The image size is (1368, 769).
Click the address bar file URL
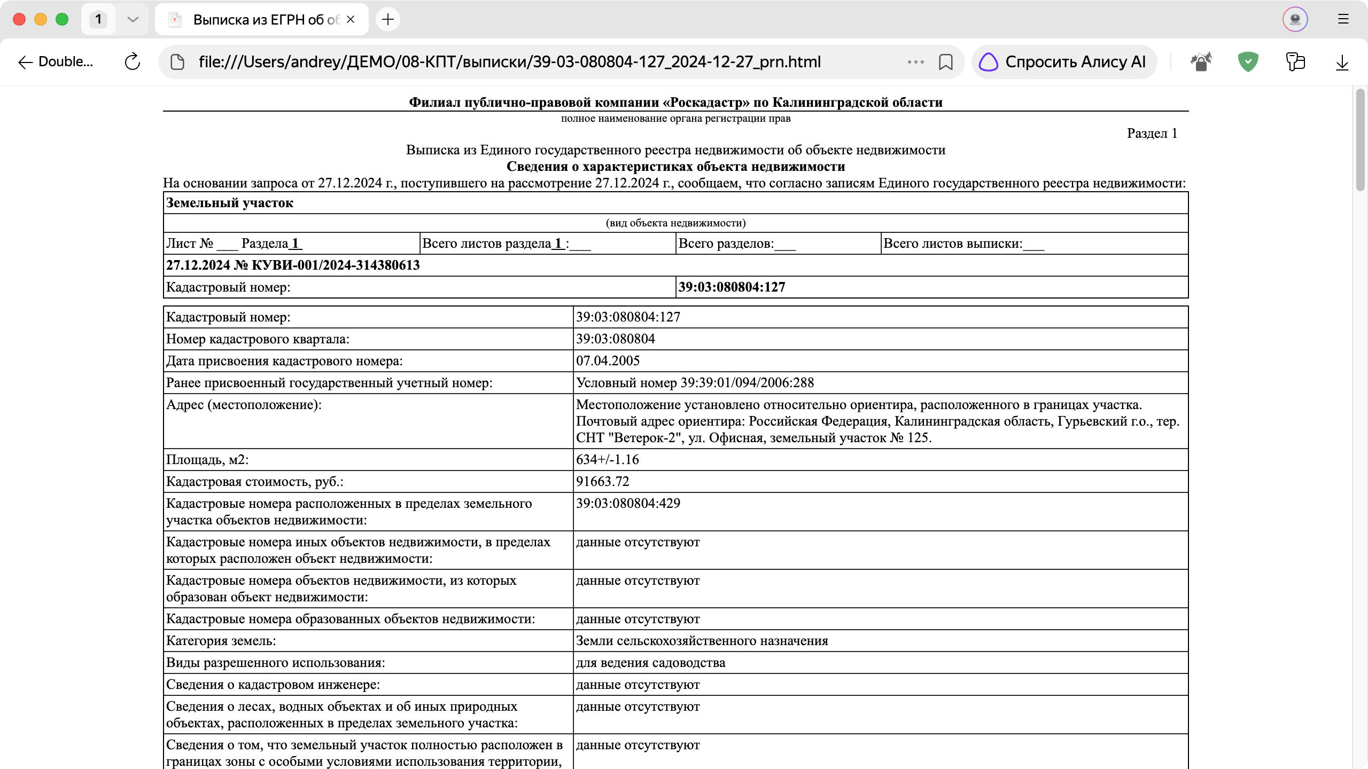point(509,62)
